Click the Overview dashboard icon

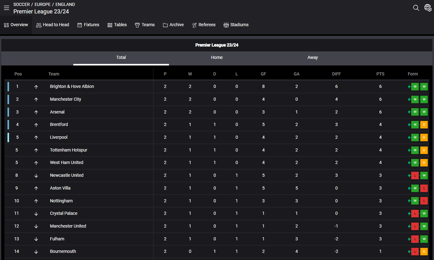pyautogui.click(x=6, y=25)
